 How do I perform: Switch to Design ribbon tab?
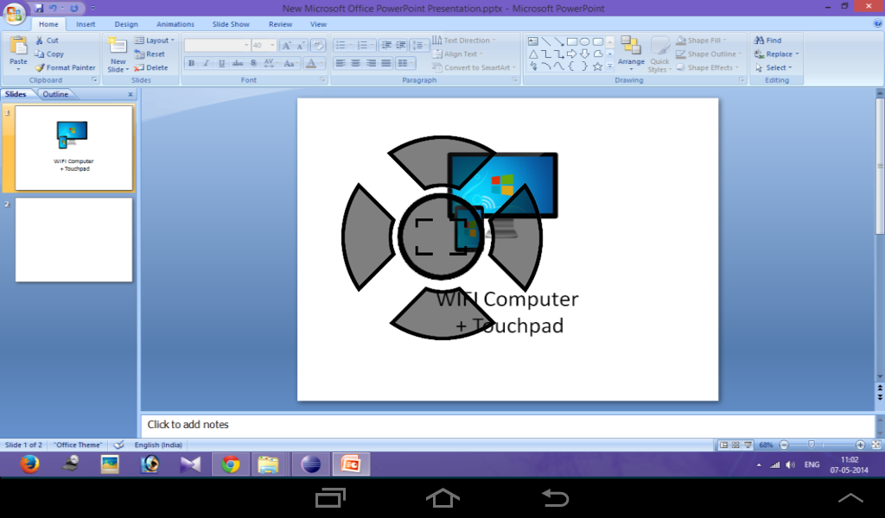pyautogui.click(x=126, y=24)
